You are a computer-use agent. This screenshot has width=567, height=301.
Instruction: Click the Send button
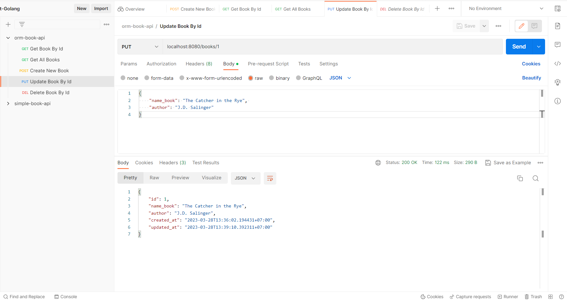[519, 47]
